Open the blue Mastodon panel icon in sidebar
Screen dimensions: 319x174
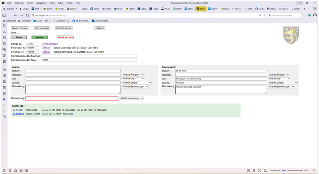pos(4,99)
